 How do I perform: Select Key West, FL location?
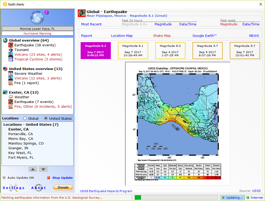pyautogui.click(x=20, y=153)
